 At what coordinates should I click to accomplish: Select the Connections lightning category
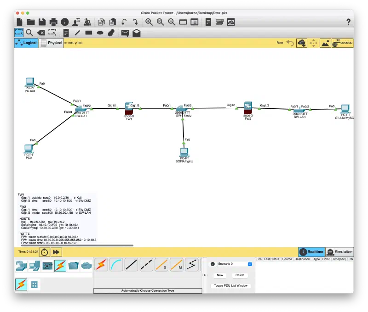pyautogui.click(x=60, y=266)
